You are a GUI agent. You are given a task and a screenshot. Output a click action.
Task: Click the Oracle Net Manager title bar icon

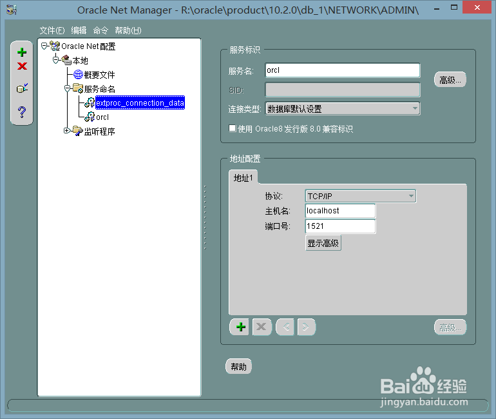click(12, 10)
